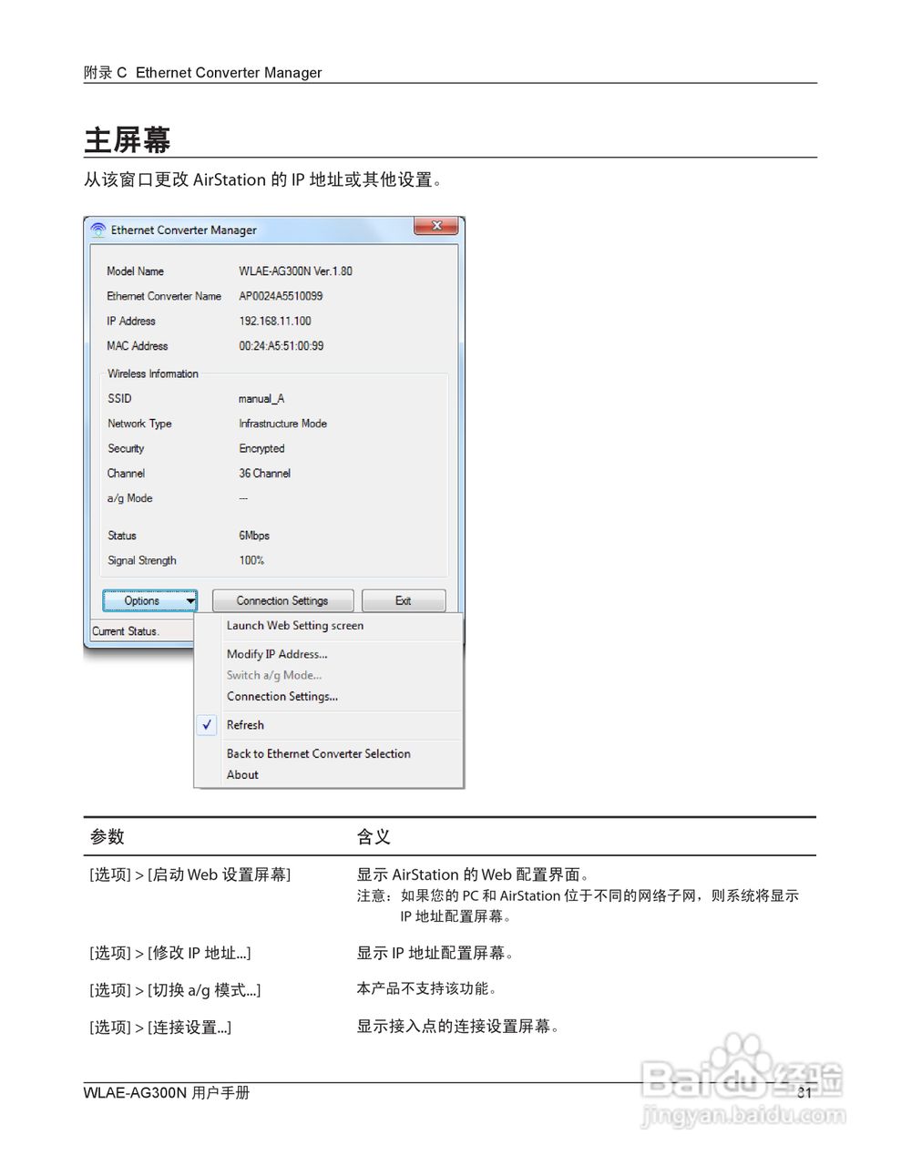Click the grayed-out "Switch a/g Mode..." entry
Viewport: 901px width, 1166px height.
(273, 675)
